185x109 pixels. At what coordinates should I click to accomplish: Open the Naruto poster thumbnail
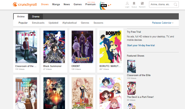[82, 93]
